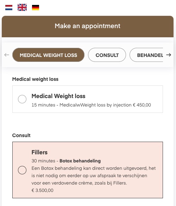Select the Fillers radio button
Image resolution: width=176 pixels, height=206 pixels.
pyautogui.click(x=22, y=170)
